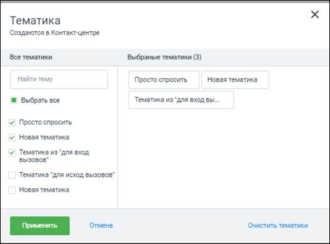Toggle the Выбрать все checkbox

[x=14, y=100]
